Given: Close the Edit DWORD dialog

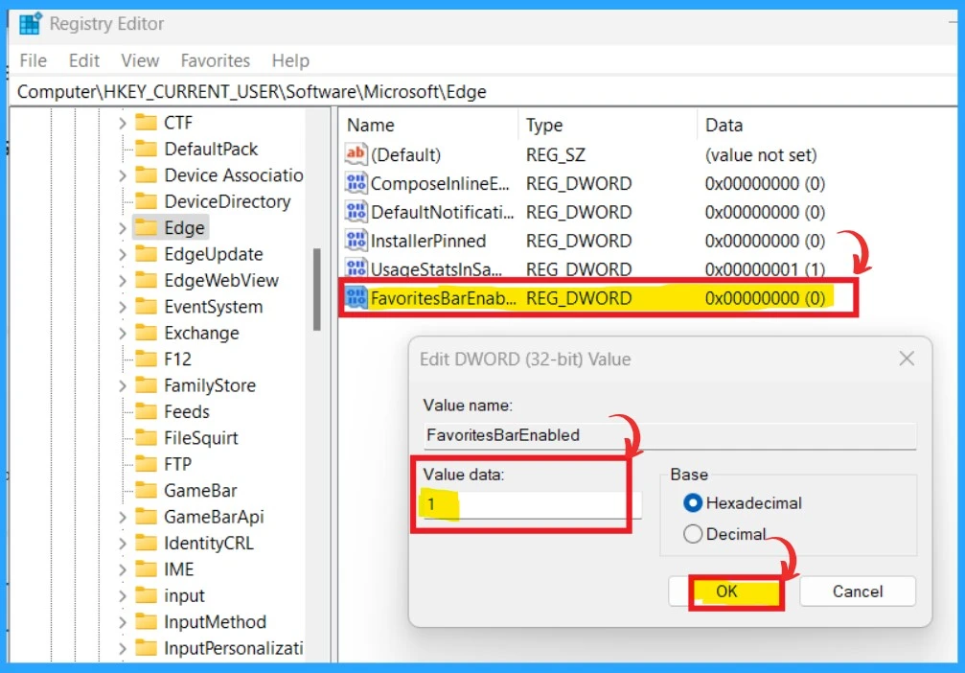Looking at the screenshot, I should 907,359.
